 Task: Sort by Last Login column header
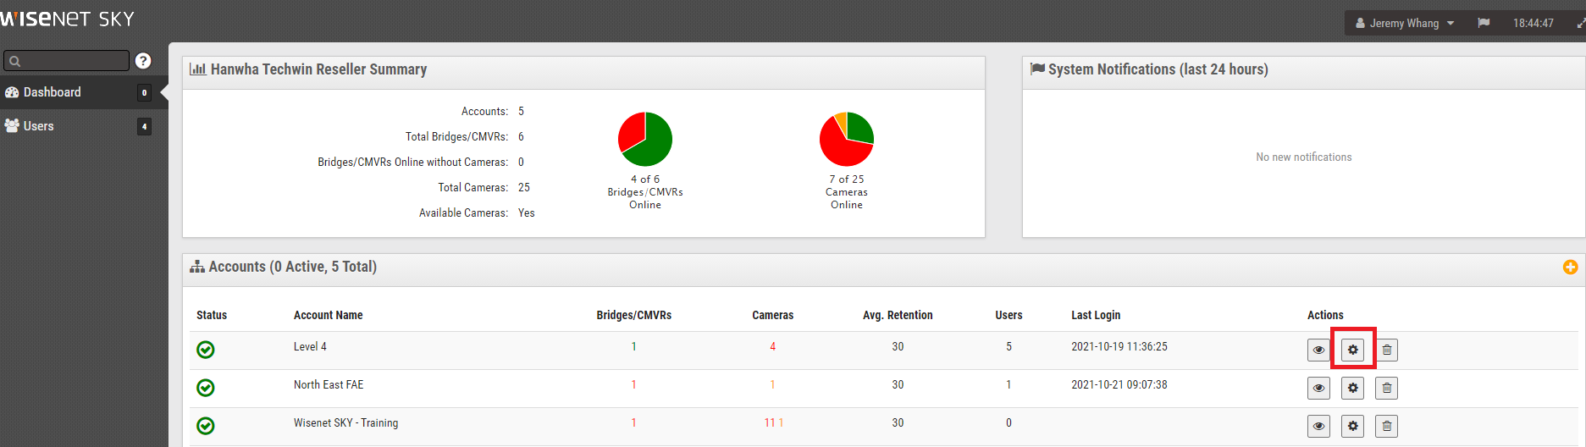(1096, 315)
